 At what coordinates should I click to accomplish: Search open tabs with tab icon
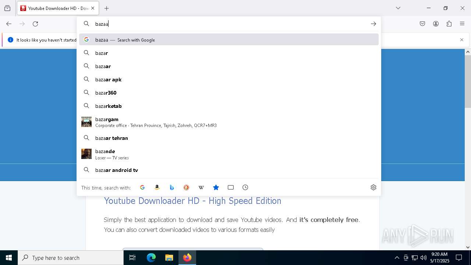(x=231, y=187)
